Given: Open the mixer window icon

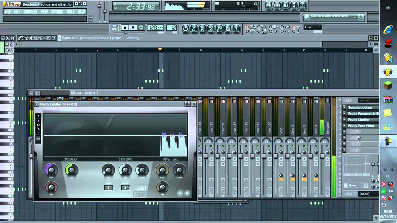Looking at the screenshot, I should (x=302, y=5).
